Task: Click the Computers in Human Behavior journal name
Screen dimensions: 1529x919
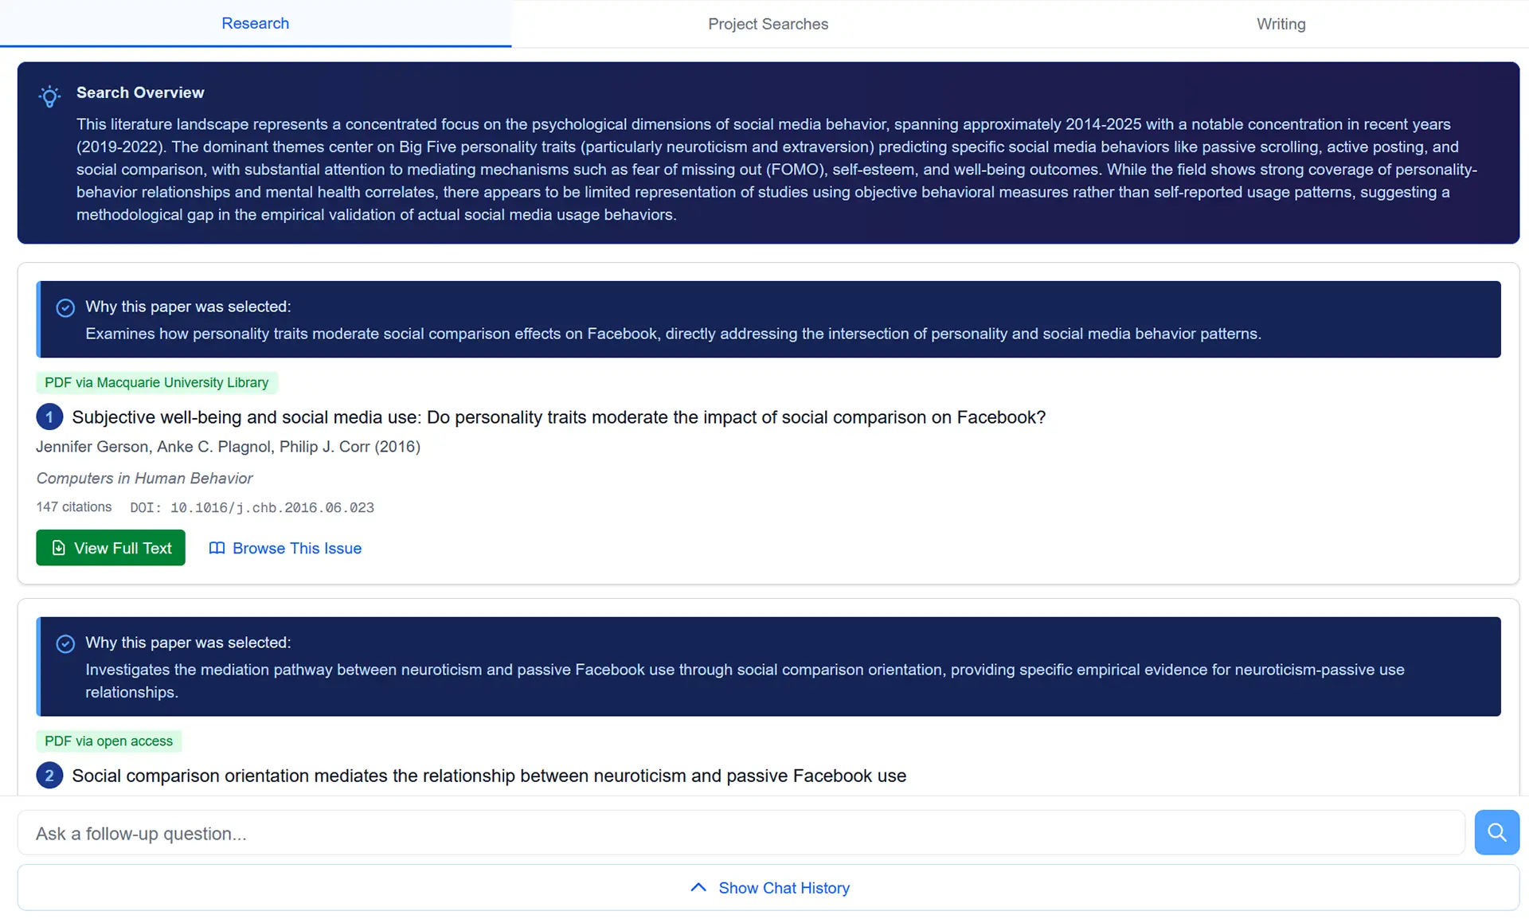Action: click(x=144, y=478)
